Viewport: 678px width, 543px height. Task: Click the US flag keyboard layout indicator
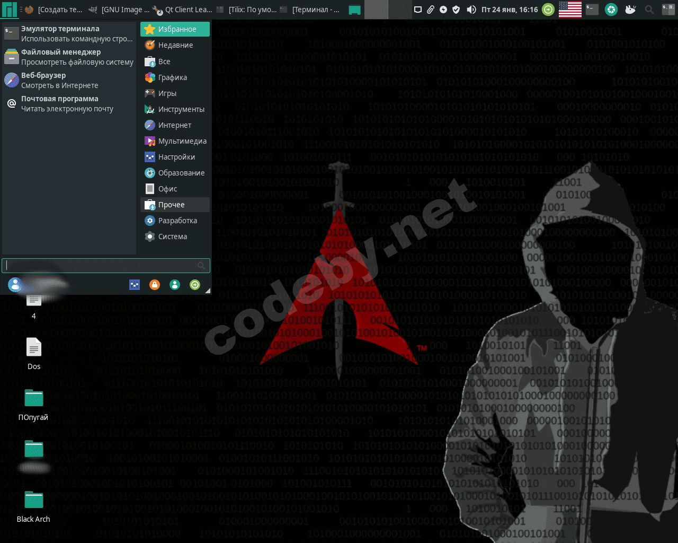pyautogui.click(x=570, y=10)
